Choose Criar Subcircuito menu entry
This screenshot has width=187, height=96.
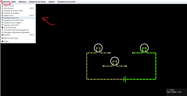tap(18, 28)
